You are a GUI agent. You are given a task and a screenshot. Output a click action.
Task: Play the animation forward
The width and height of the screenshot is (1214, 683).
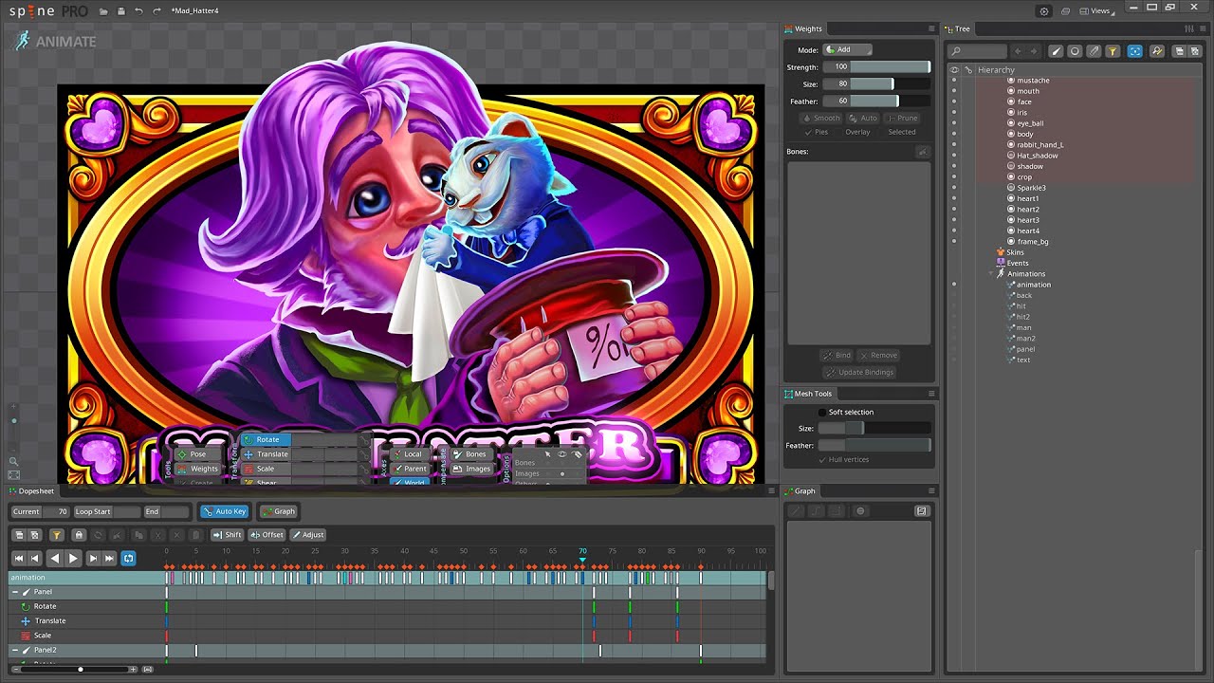point(73,559)
